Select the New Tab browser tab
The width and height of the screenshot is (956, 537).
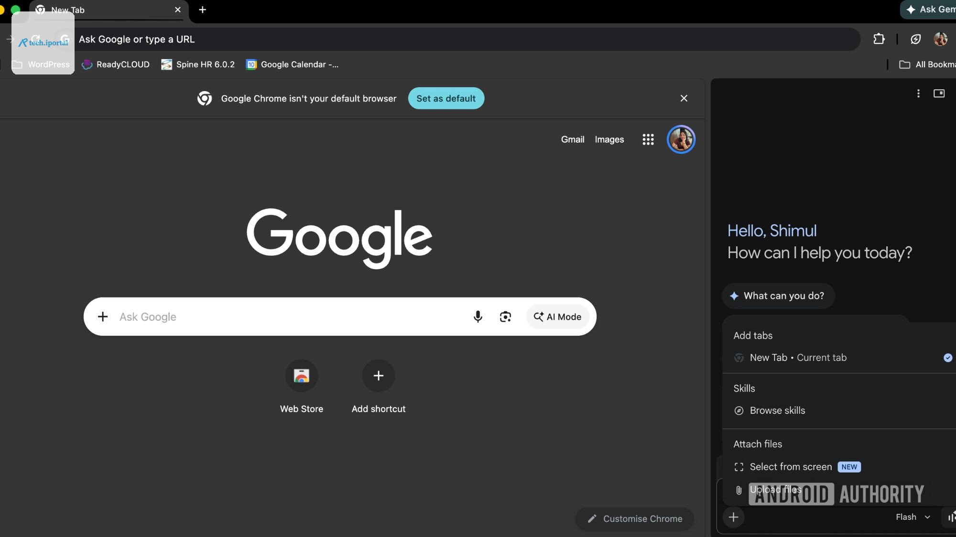[108, 10]
